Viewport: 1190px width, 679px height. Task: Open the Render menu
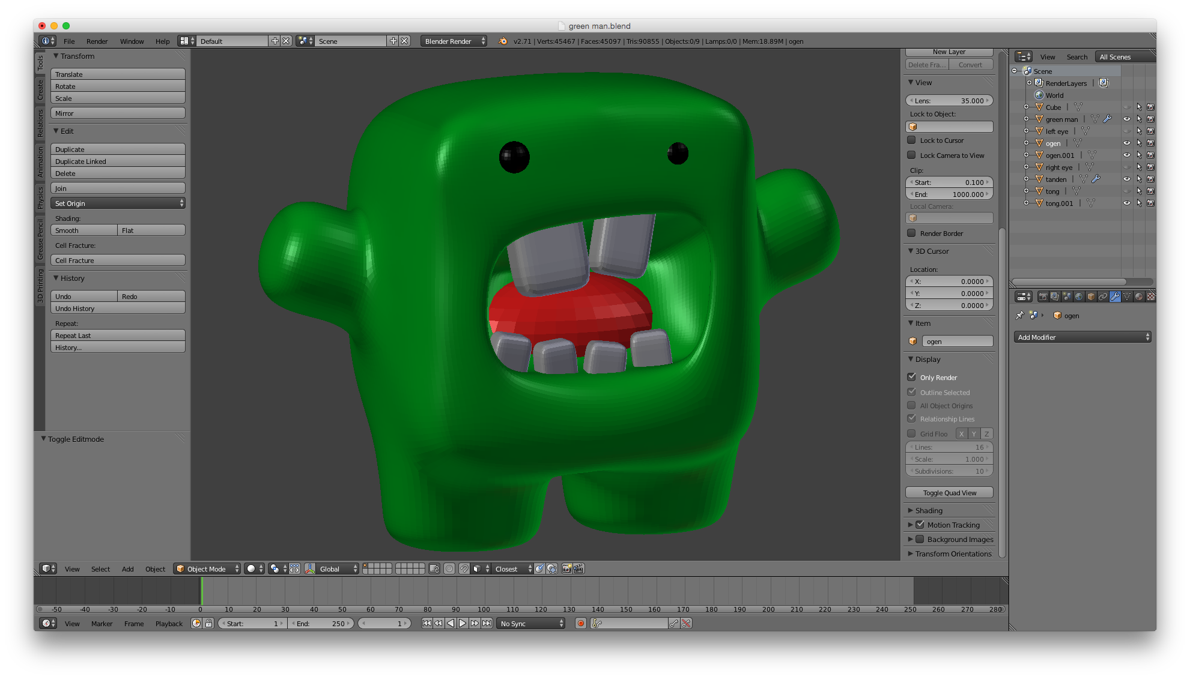click(x=97, y=41)
